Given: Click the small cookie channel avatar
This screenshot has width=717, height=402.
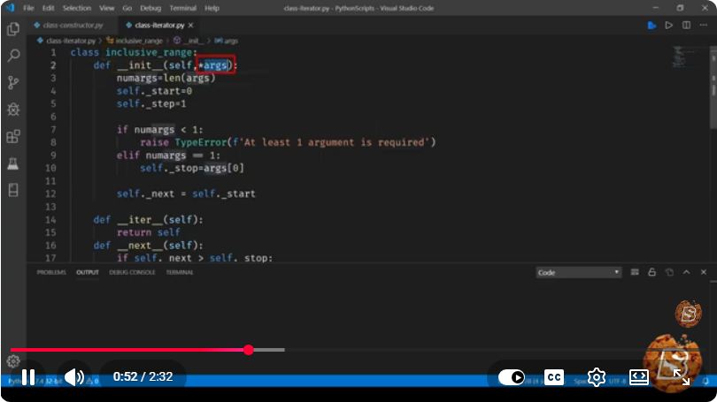Looking at the screenshot, I should (x=688, y=313).
